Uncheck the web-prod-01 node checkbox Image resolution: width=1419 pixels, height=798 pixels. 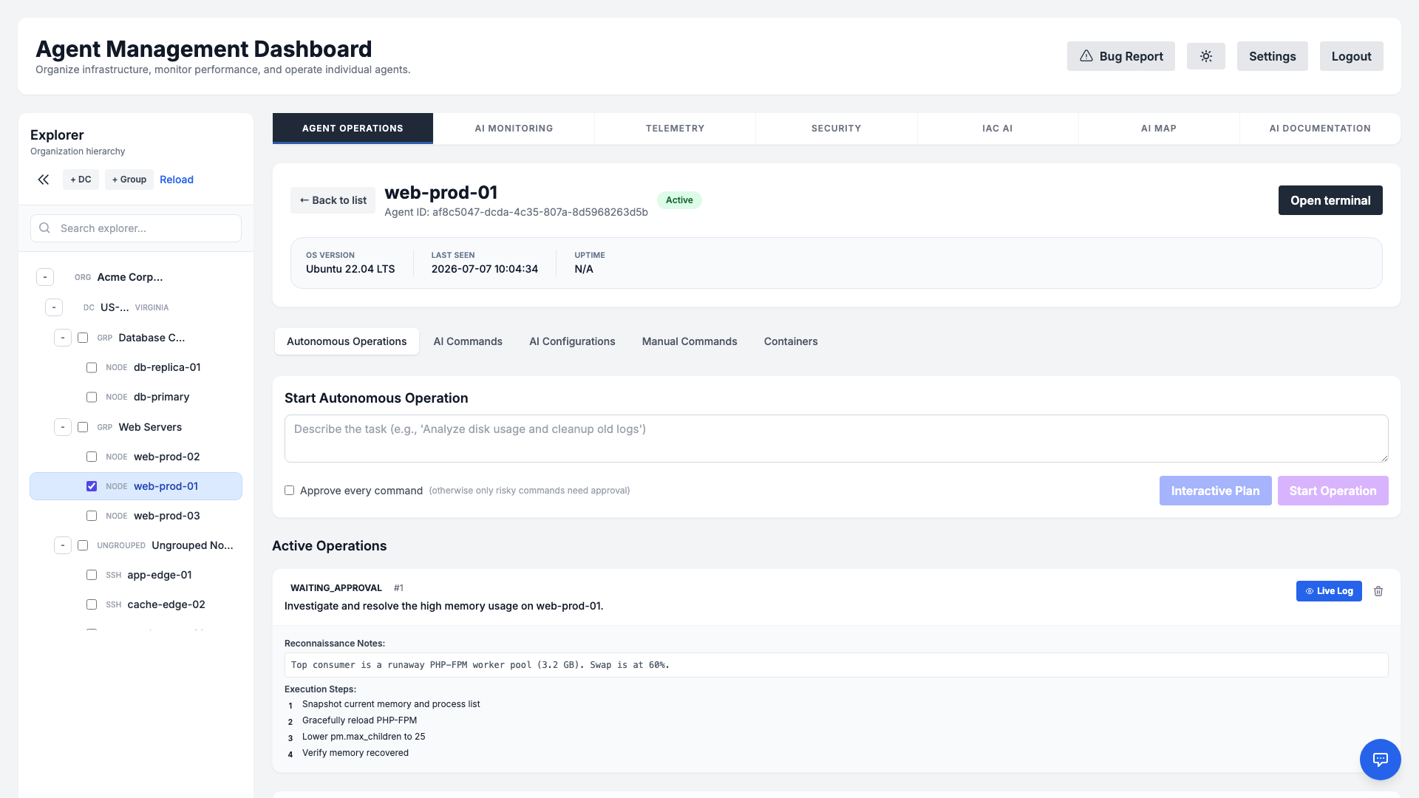click(92, 486)
